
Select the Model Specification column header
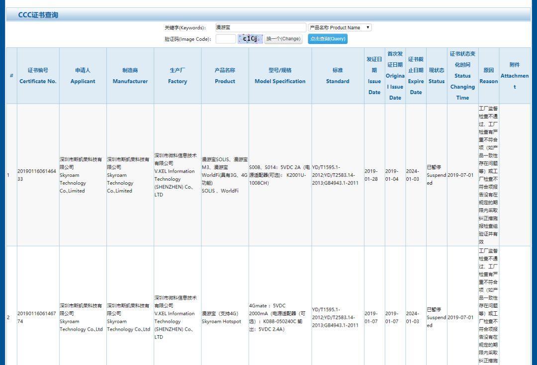280,76
